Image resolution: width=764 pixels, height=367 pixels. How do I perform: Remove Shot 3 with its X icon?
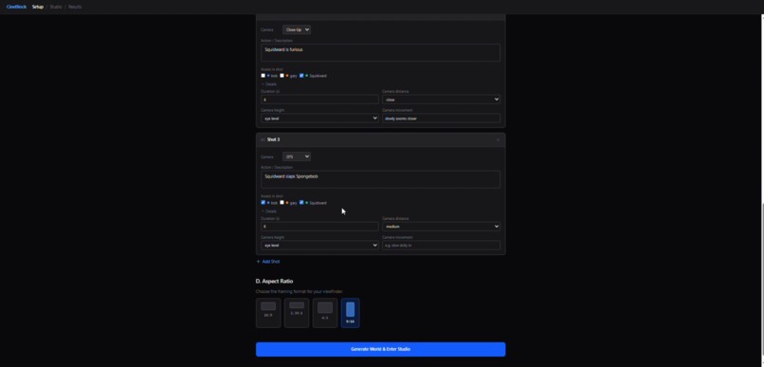498,140
